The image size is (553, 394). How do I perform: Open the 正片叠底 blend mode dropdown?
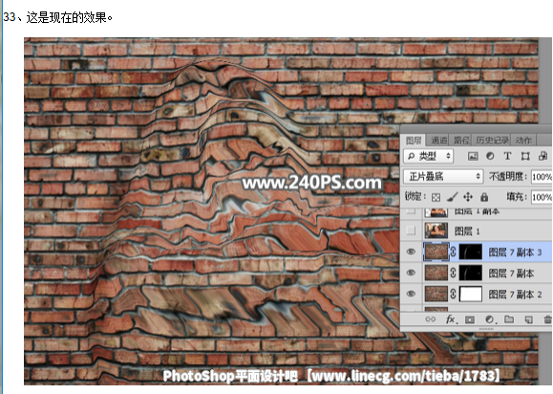pyautogui.click(x=443, y=176)
